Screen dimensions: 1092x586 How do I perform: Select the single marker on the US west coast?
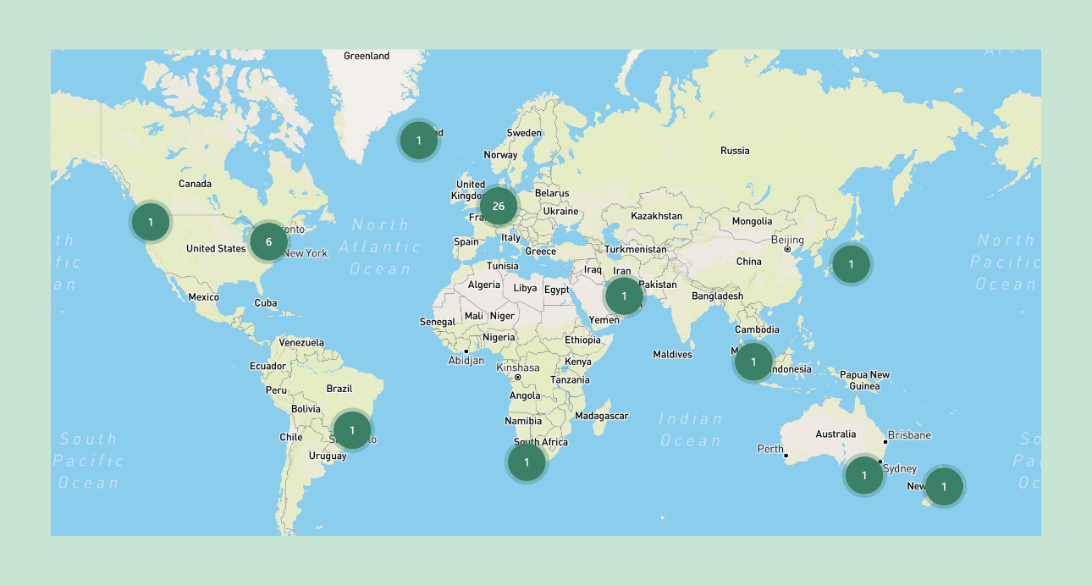pyautogui.click(x=150, y=221)
